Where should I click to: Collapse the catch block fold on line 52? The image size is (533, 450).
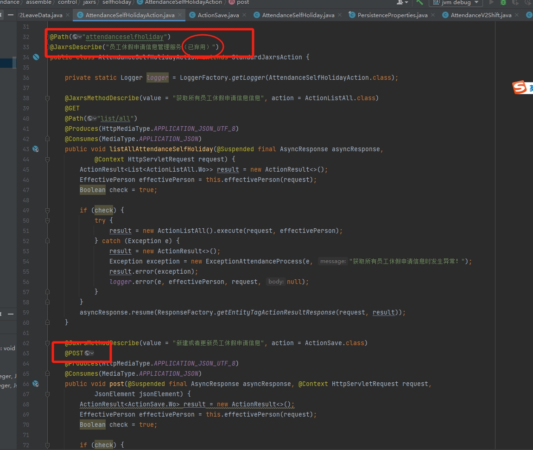tap(48, 241)
